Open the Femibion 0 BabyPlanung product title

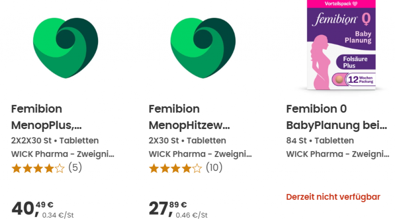(x=336, y=117)
